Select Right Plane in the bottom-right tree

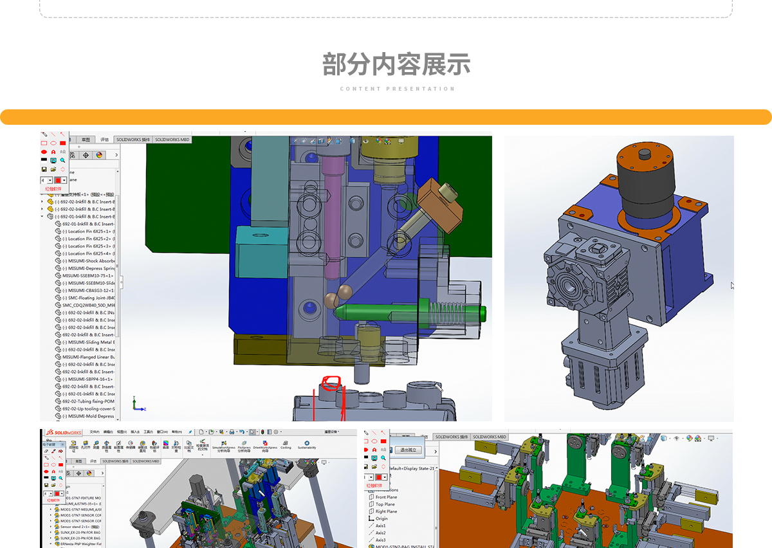tap(382, 512)
